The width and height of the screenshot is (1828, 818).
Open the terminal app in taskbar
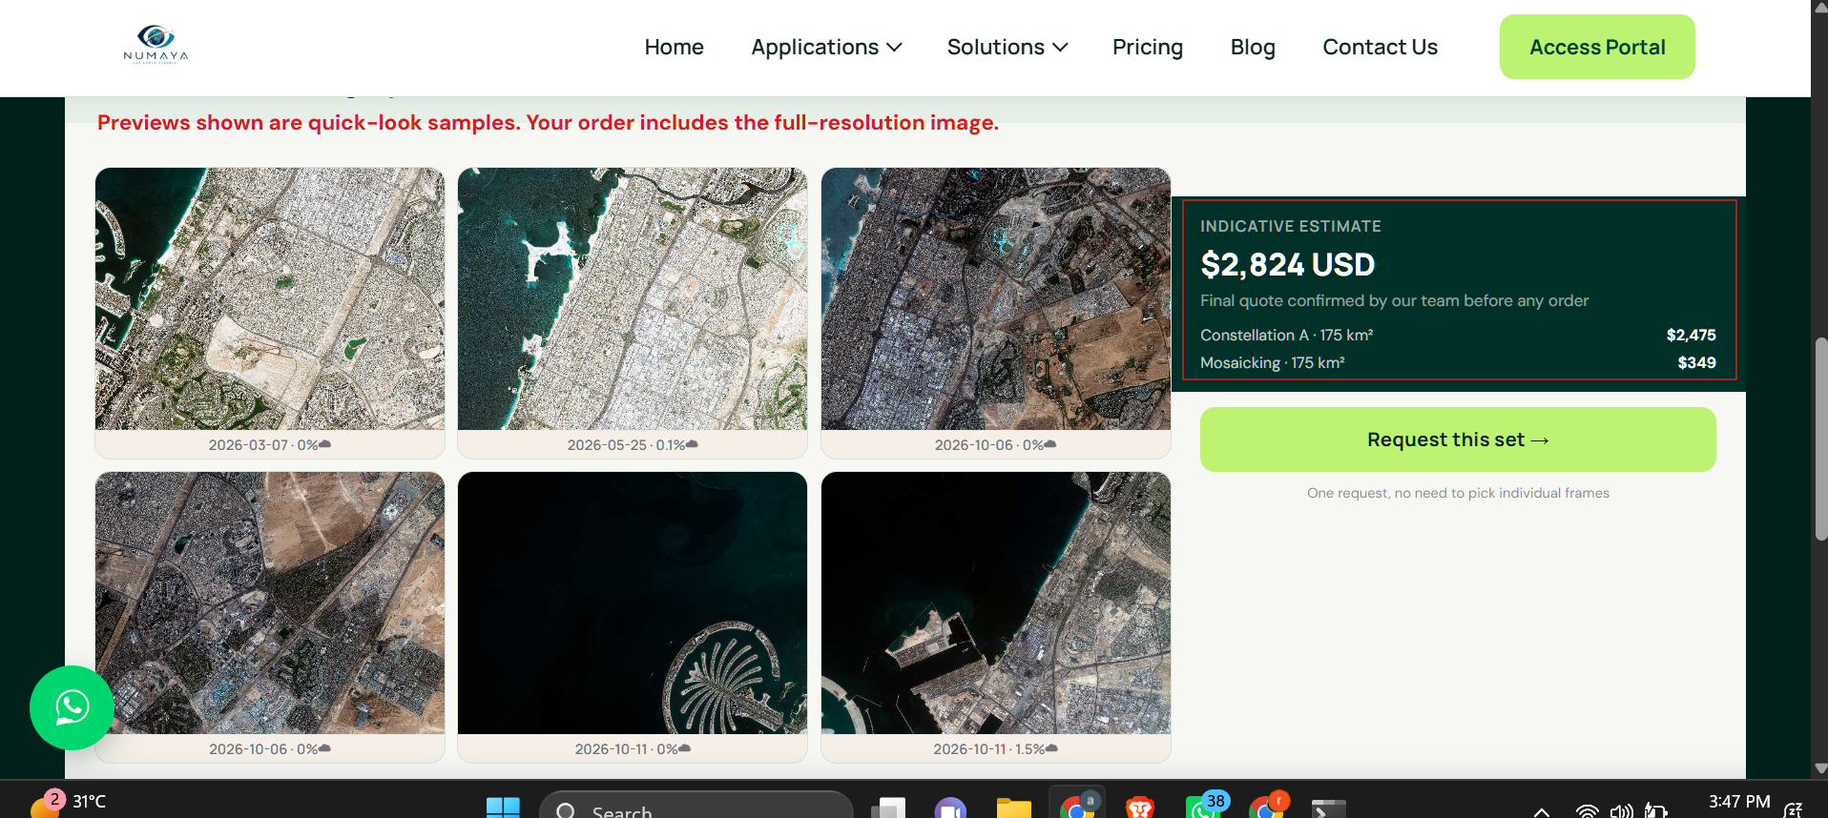1328,808
